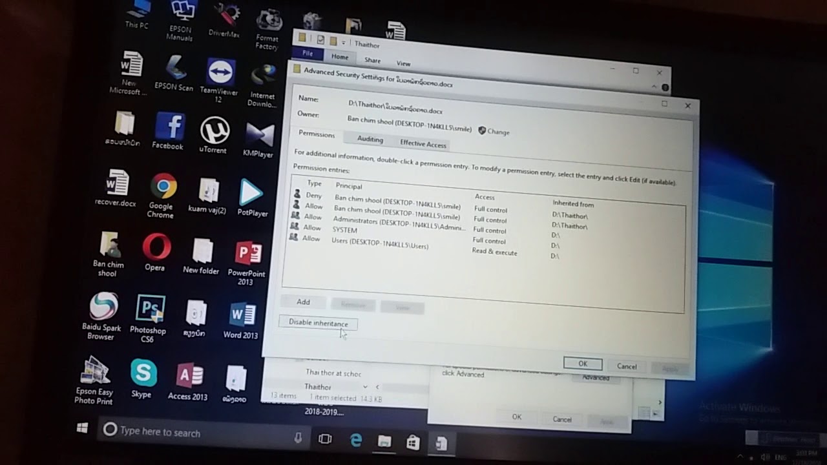The height and width of the screenshot is (465, 827).
Task: Select the Share ribbon tab in Explorer
Action: (x=373, y=60)
